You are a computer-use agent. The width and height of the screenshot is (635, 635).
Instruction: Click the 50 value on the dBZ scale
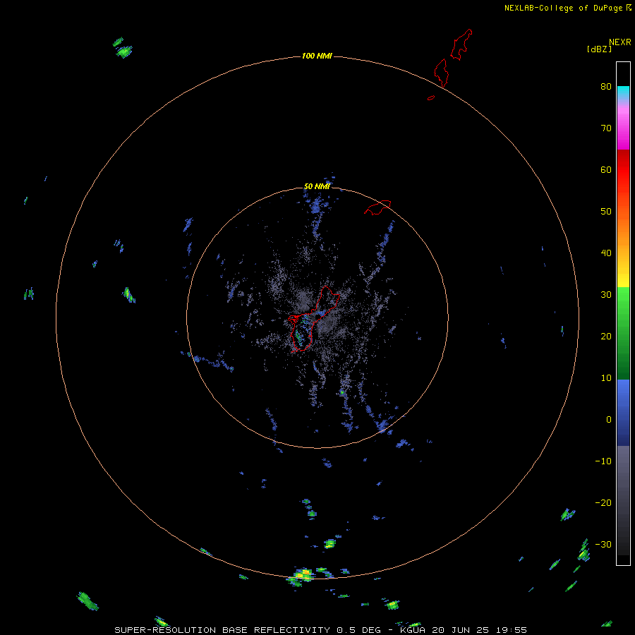pos(606,212)
